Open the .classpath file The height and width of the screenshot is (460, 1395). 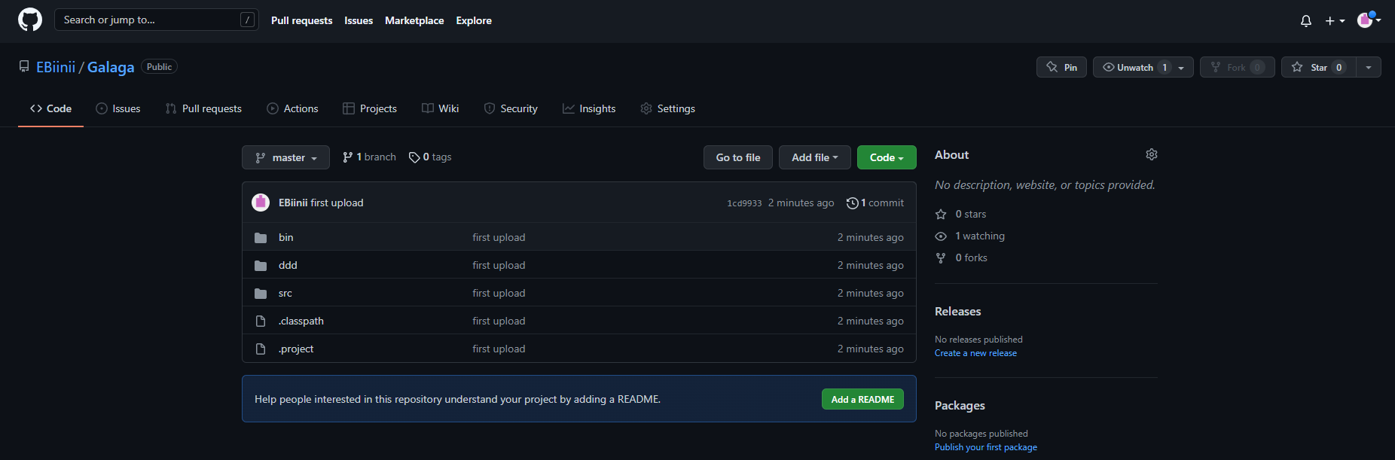tap(301, 321)
